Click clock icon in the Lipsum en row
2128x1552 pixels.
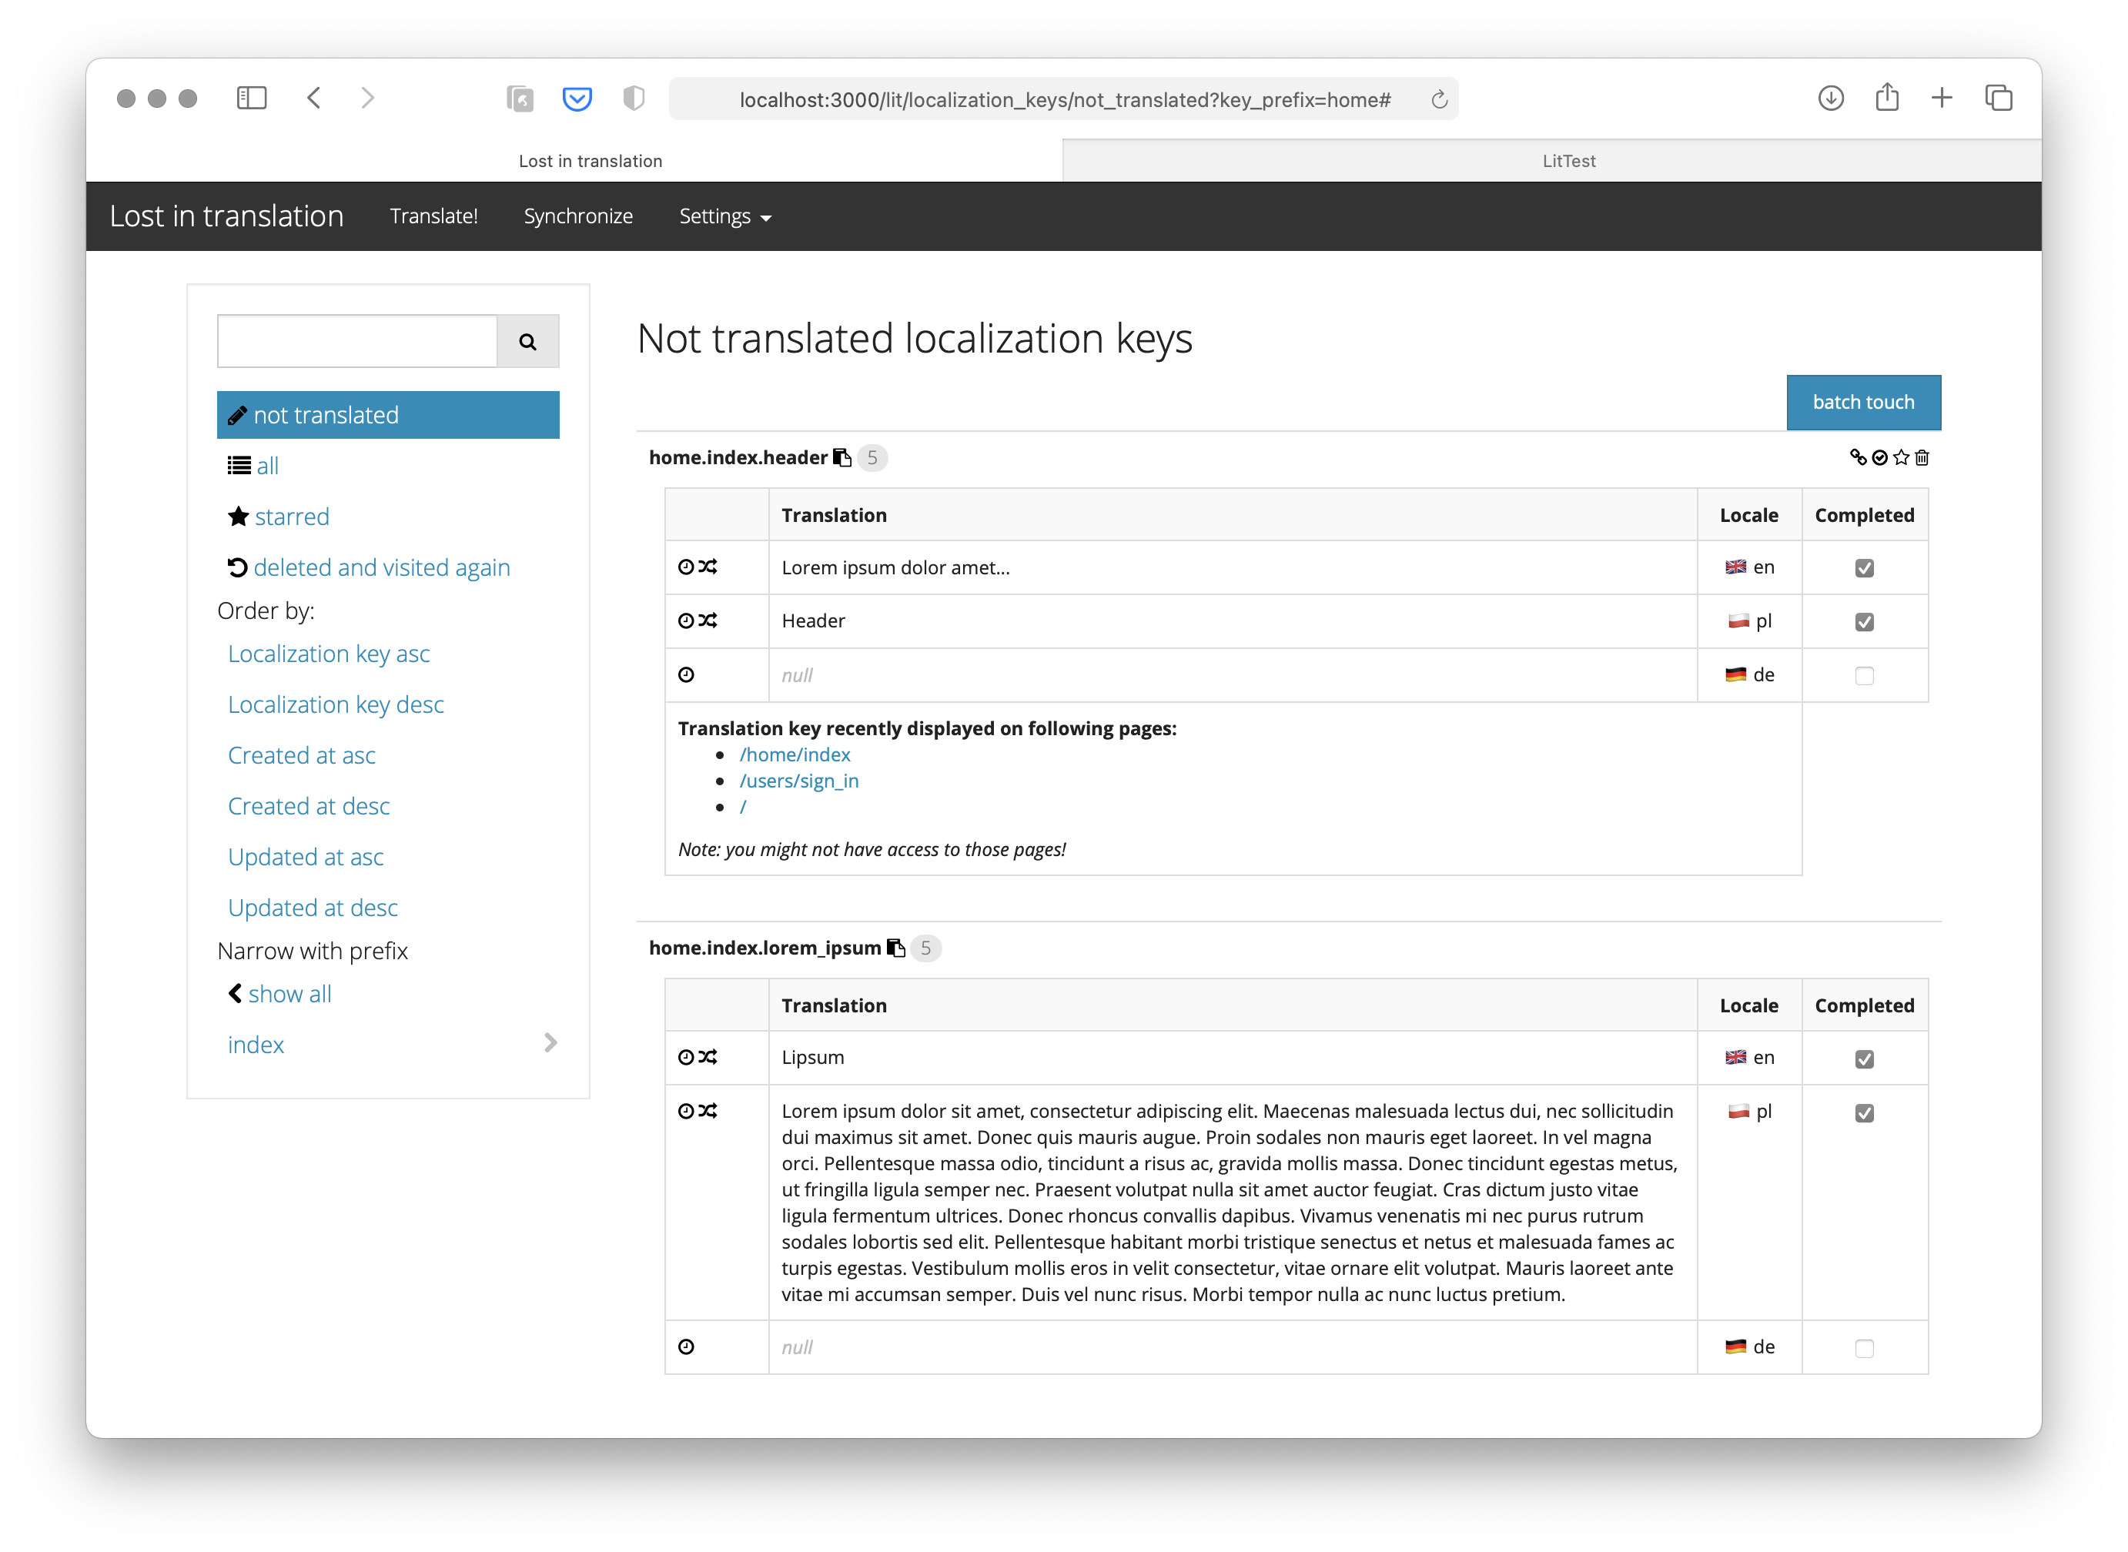pos(686,1058)
